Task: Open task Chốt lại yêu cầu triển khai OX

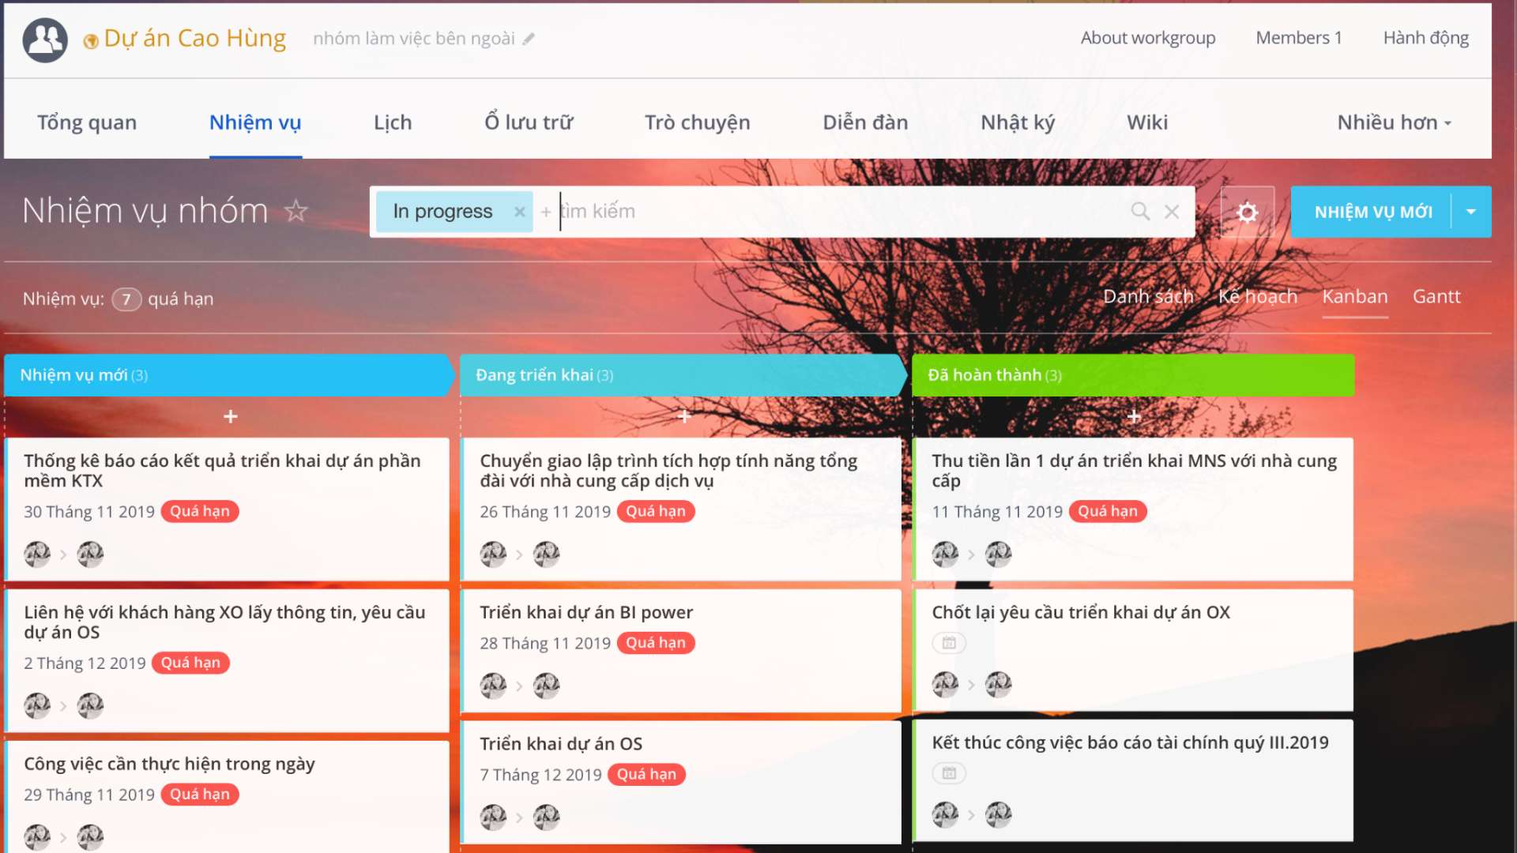Action: [1081, 612]
